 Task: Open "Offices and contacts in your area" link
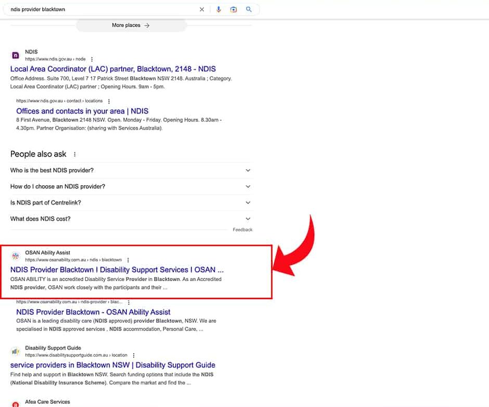click(82, 111)
